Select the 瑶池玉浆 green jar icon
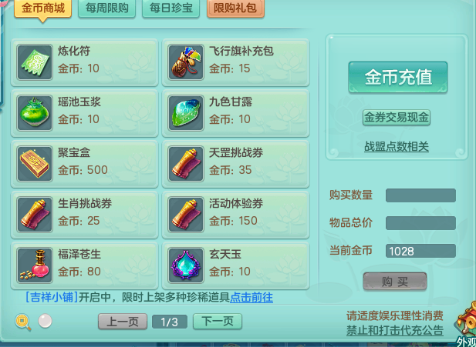Image resolution: width=476 pixels, height=347 pixels. [x=35, y=113]
